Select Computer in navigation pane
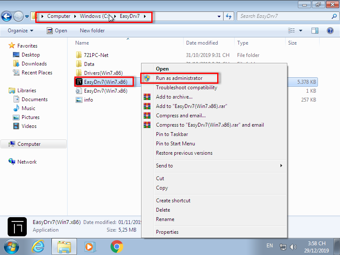The height and width of the screenshot is (255, 340). (34, 144)
